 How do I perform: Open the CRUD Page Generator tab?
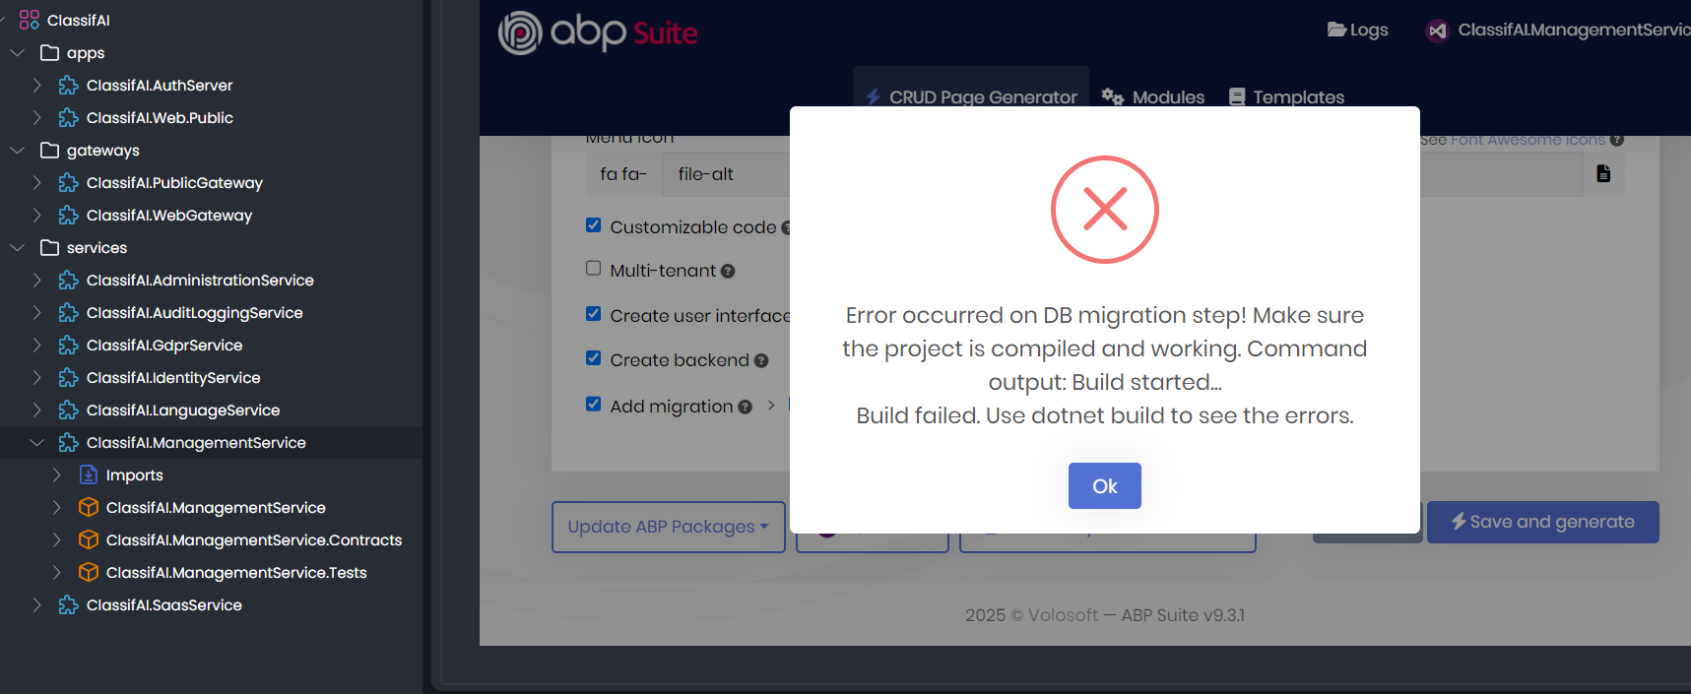[x=971, y=96]
